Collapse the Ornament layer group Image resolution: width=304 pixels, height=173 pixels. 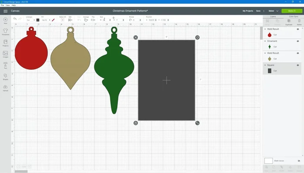point(265,41)
